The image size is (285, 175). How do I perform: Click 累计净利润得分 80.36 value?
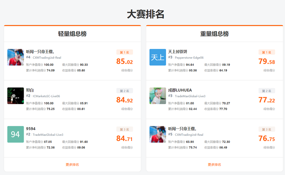193,70
